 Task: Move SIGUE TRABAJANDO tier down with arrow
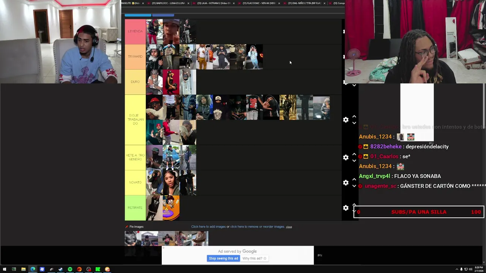tap(354, 123)
